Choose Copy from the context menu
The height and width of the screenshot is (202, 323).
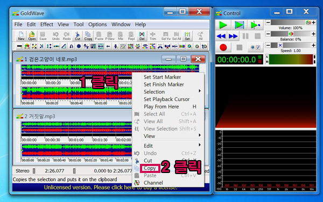pyautogui.click(x=150, y=168)
